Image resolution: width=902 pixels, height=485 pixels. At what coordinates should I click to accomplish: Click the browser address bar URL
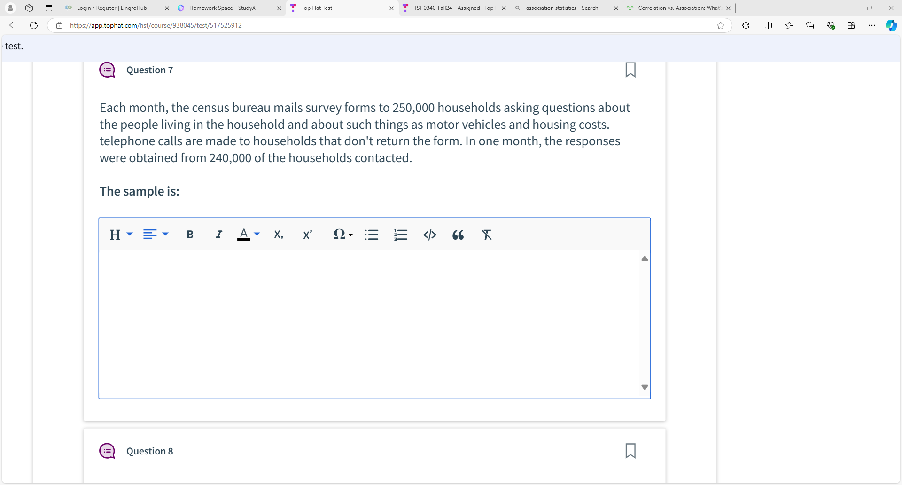pyautogui.click(x=156, y=25)
